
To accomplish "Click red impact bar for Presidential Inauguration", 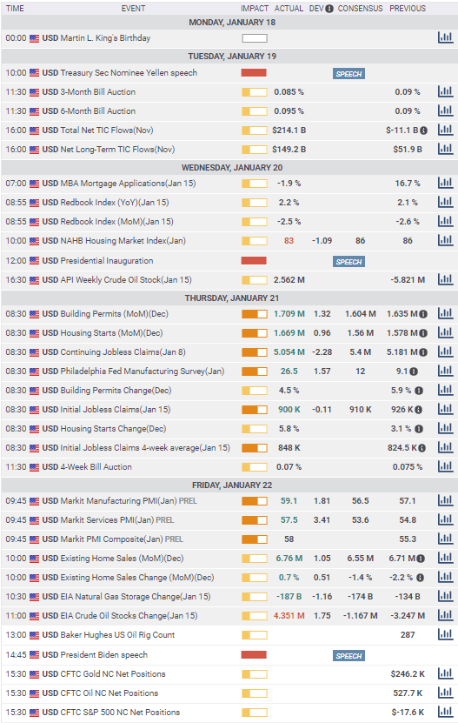I will [254, 261].
